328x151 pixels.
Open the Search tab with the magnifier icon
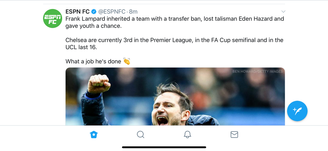[141, 135]
